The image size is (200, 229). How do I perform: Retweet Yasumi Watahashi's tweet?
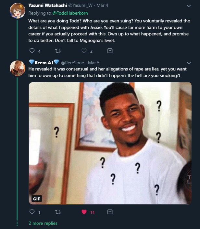58,51
